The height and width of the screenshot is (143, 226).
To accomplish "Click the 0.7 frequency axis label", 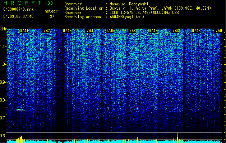I will 3,118.
